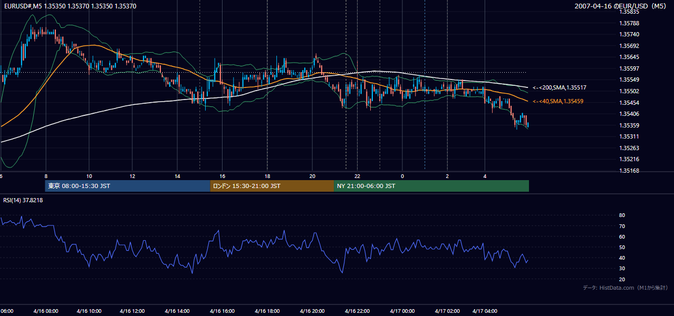This screenshot has width=674, height=316.
Task: Select the ロンドン 15:30-21:00 JST session bar
Action: coord(272,186)
